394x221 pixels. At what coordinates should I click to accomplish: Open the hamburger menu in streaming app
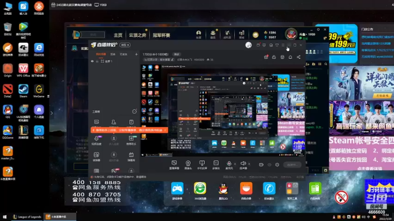(x=283, y=45)
